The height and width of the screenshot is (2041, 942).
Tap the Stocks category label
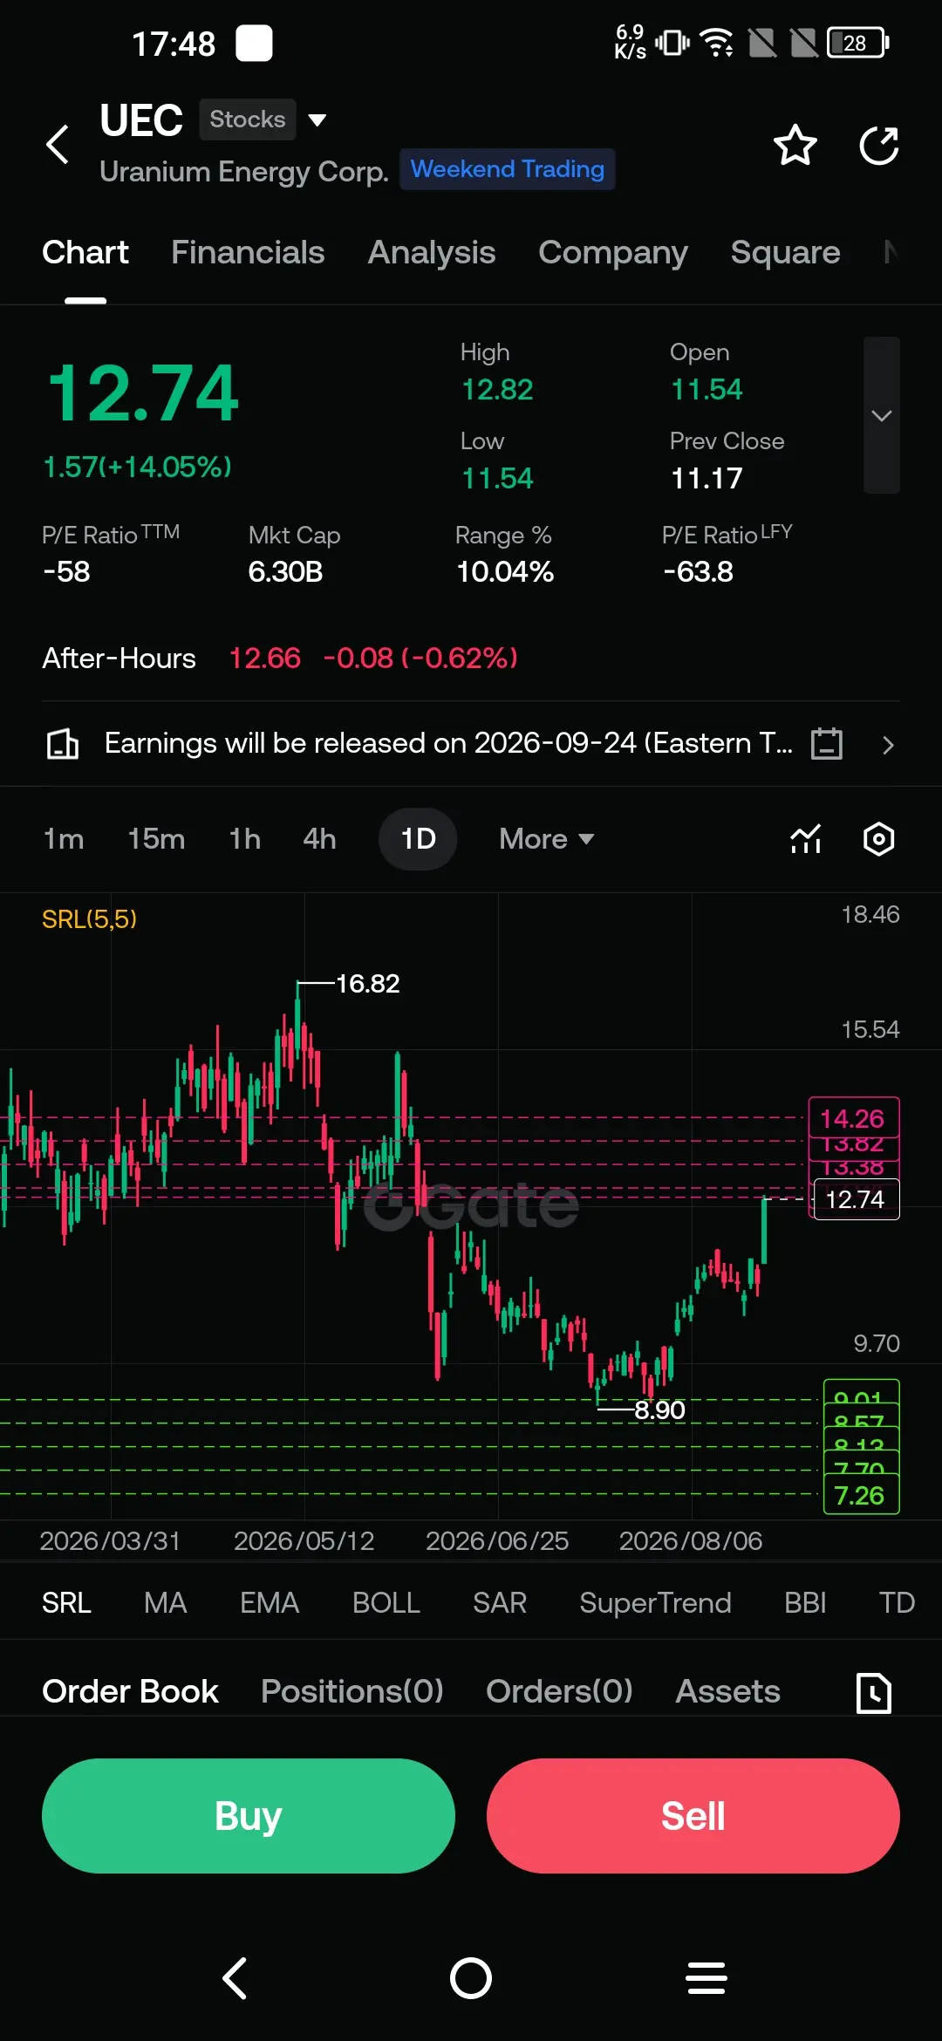coord(248,119)
